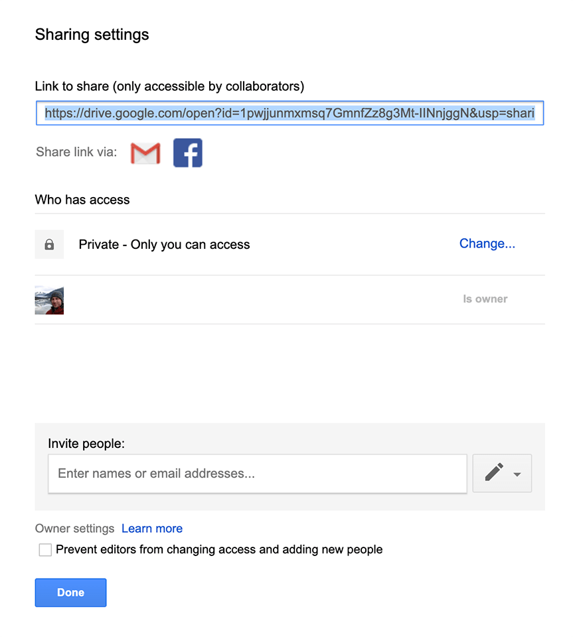Confirm with the Done button
The height and width of the screenshot is (637, 573).
point(70,593)
